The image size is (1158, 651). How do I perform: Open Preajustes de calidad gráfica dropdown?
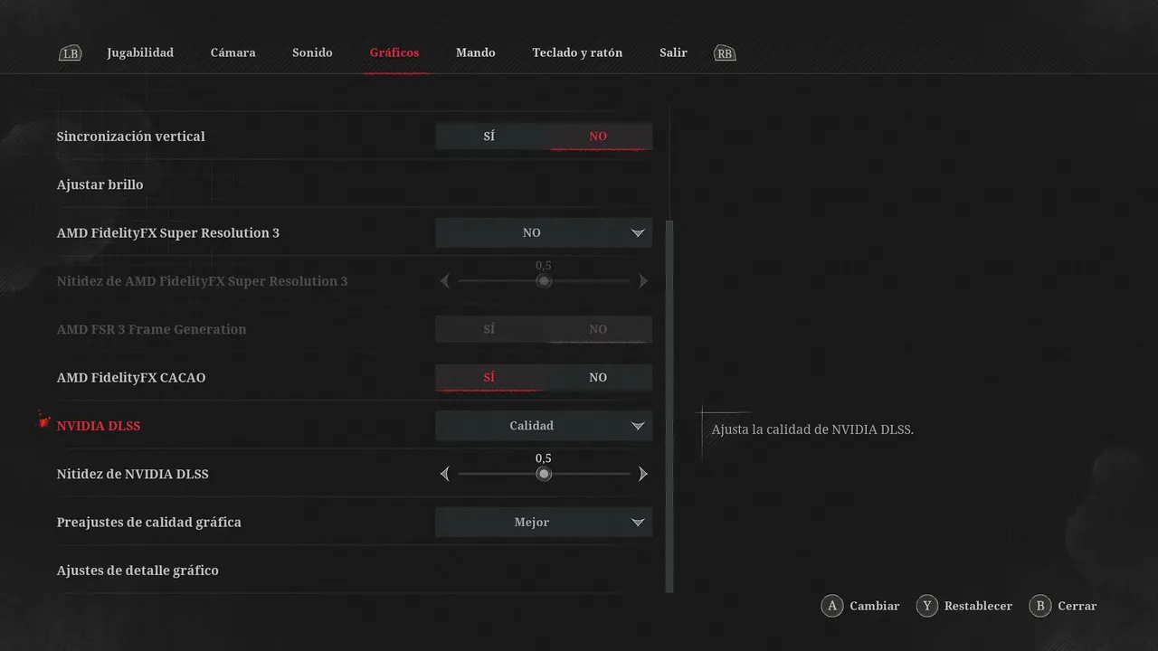(544, 522)
